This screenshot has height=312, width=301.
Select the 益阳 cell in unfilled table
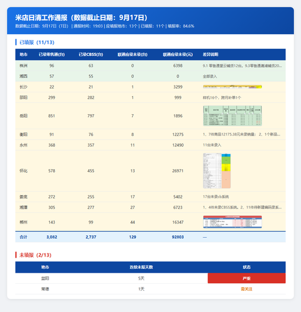[x=45, y=278]
